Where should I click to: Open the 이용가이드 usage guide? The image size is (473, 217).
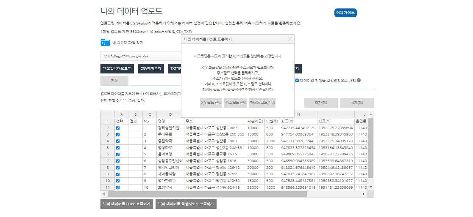point(345,13)
